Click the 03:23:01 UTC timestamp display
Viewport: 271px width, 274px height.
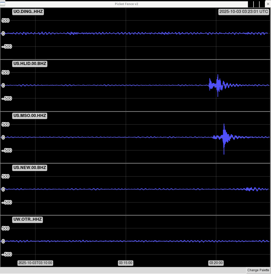[244, 12]
